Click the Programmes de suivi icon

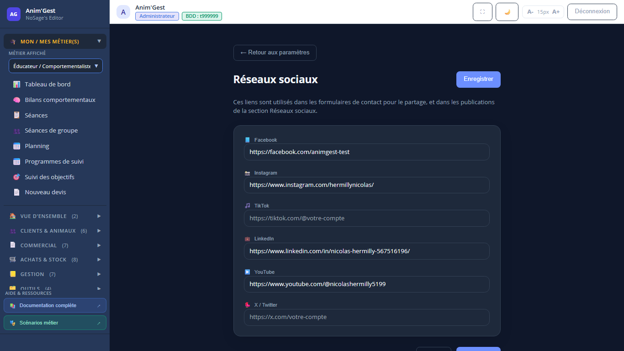coord(17,161)
